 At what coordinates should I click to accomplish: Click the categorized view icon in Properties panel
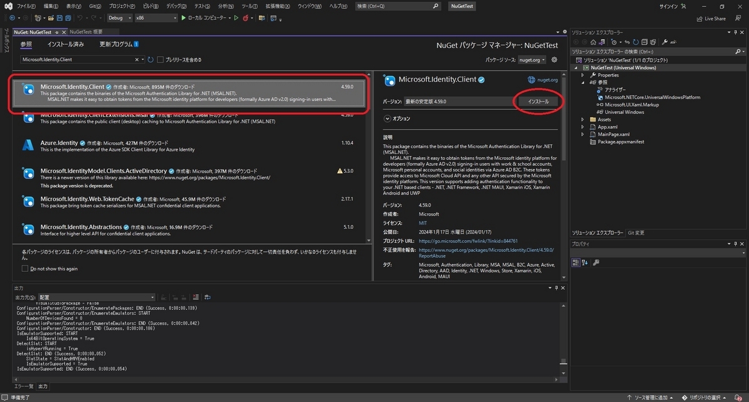575,263
